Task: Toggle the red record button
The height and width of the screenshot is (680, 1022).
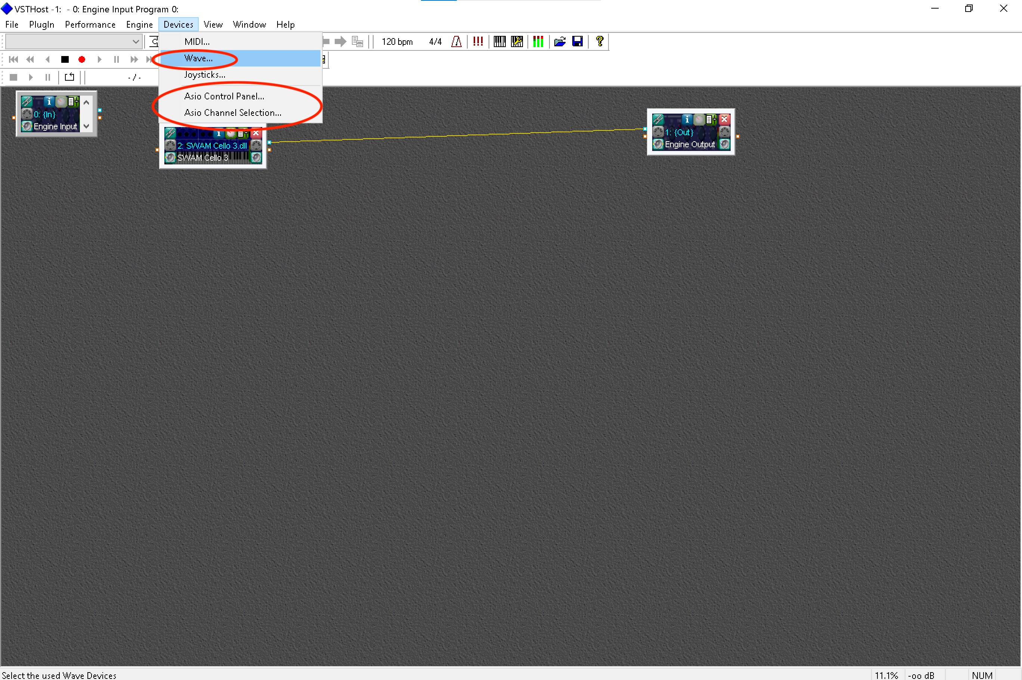Action: pyautogui.click(x=81, y=59)
